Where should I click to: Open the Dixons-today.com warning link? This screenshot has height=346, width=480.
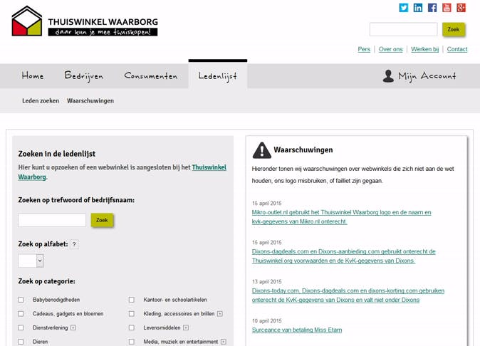coord(348,295)
